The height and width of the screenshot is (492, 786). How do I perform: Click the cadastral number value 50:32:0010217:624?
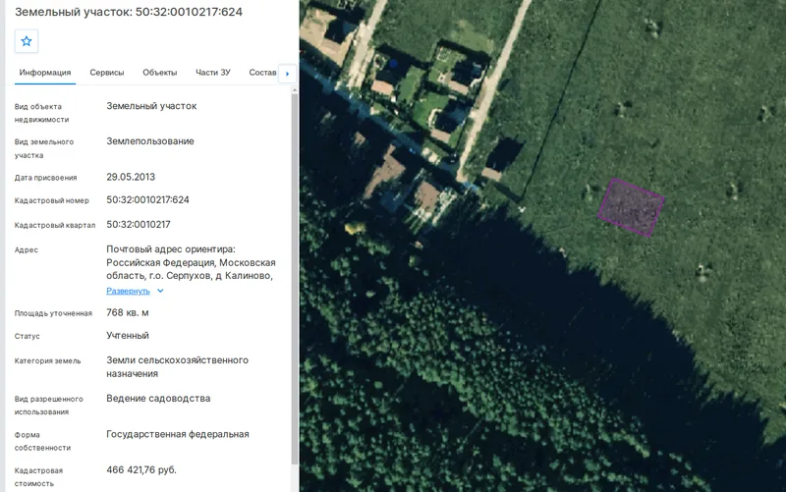pos(148,200)
